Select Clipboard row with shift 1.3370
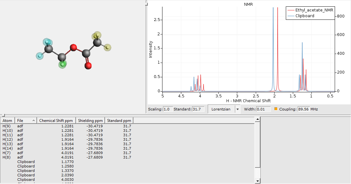The height and width of the screenshot is (184, 351). pyautogui.click(x=127, y=171)
